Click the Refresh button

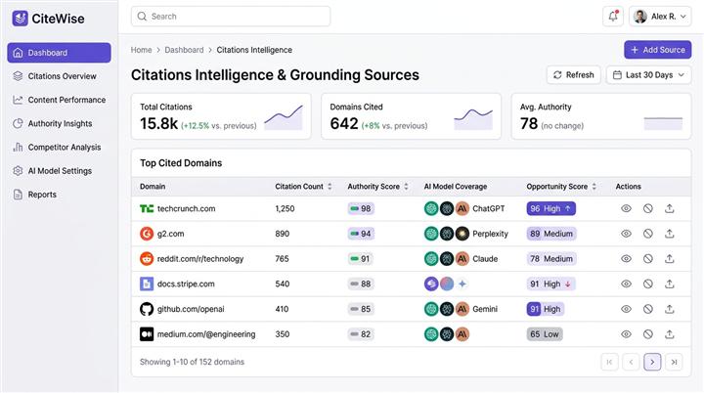pos(573,75)
